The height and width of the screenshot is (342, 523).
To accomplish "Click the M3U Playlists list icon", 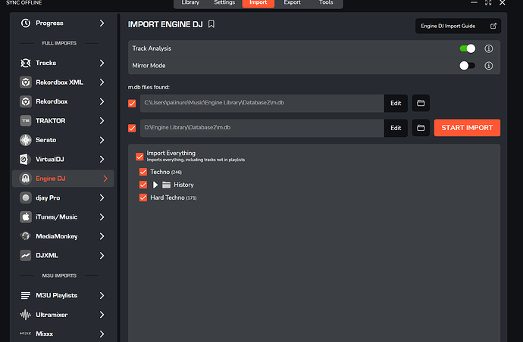I will (x=26, y=295).
